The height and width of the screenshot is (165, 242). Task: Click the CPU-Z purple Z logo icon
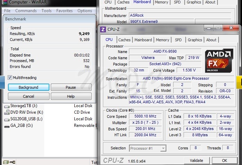pyautogui.click(x=103, y=29)
